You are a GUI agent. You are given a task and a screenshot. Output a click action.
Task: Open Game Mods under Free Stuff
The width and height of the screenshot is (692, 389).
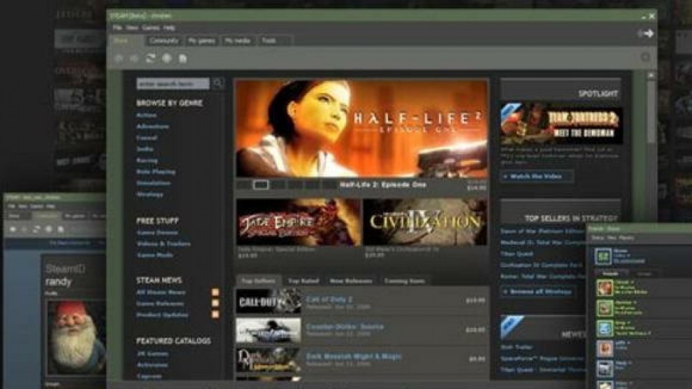pos(155,255)
